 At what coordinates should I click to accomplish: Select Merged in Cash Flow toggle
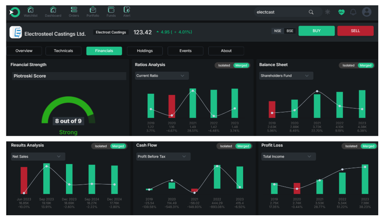tap(244, 146)
